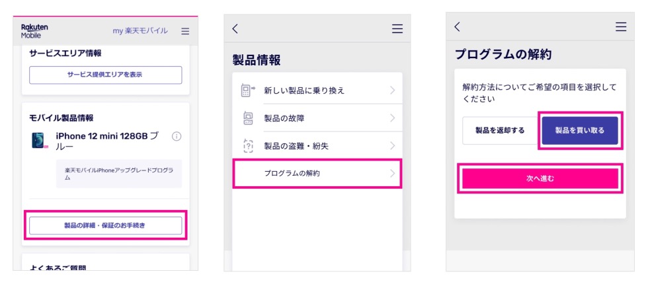Expand chevron for 製品の故障
The image size is (648, 284).
(392, 118)
